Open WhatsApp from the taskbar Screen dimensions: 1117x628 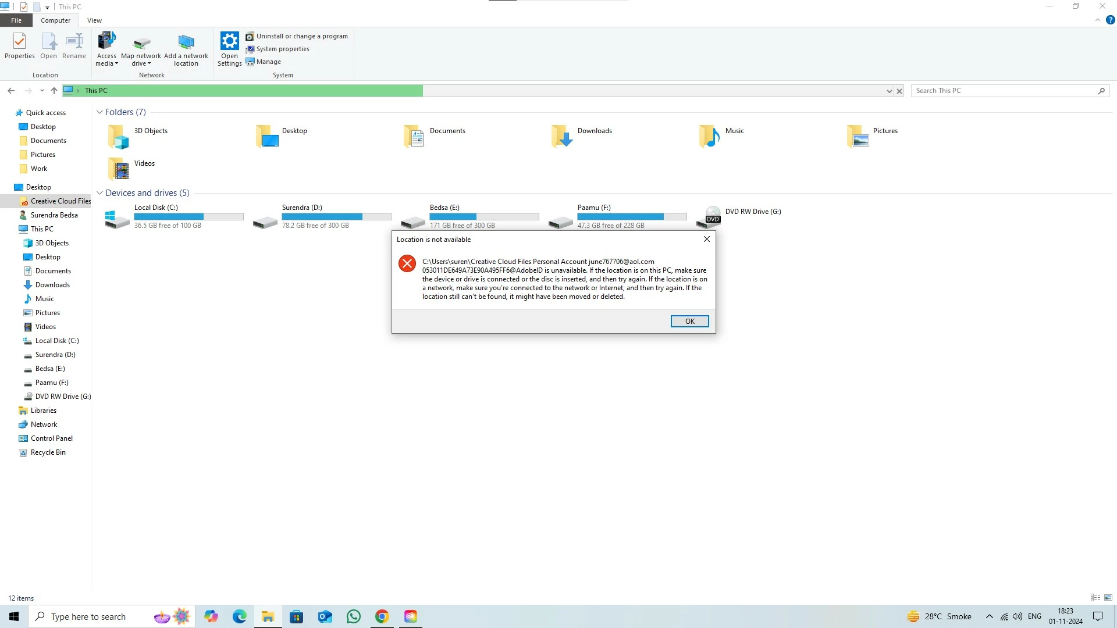point(353,616)
